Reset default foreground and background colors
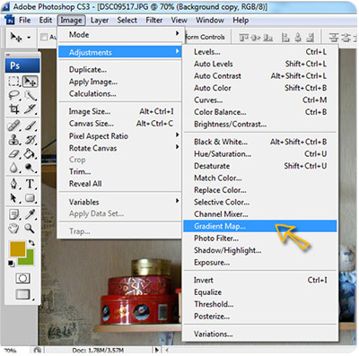 tap(12, 264)
